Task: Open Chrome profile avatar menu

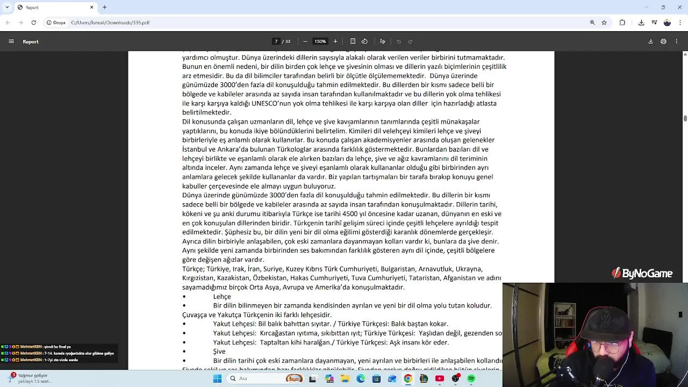Action: click(667, 23)
